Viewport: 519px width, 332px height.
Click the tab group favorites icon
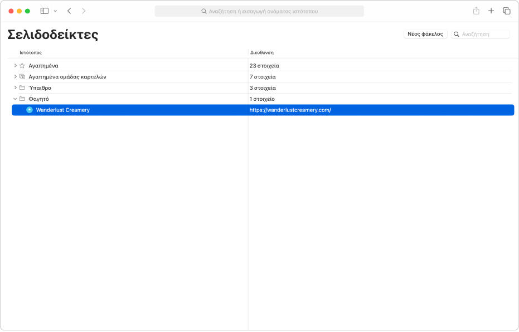22,77
